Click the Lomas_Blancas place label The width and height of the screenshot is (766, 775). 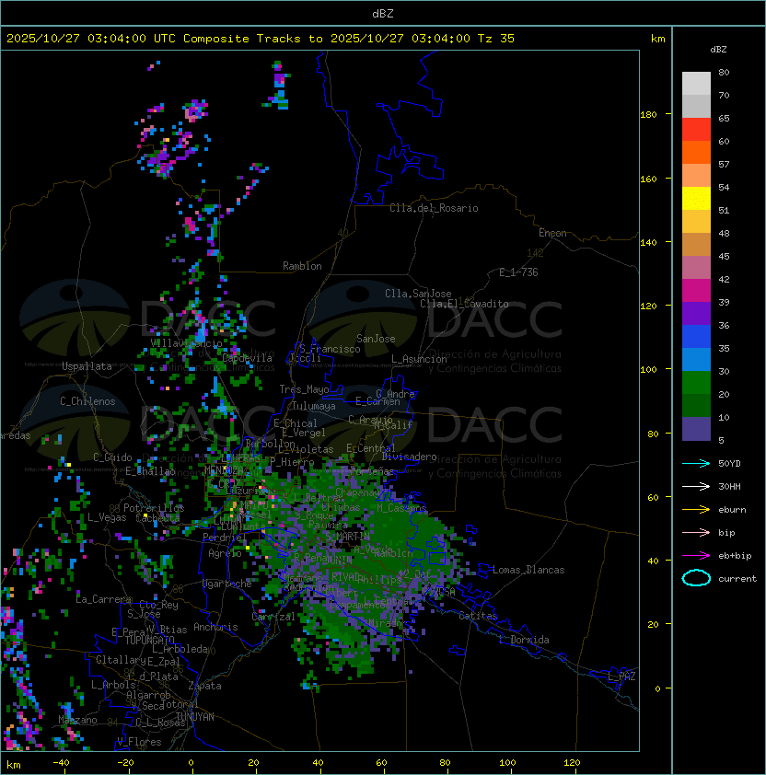528,570
